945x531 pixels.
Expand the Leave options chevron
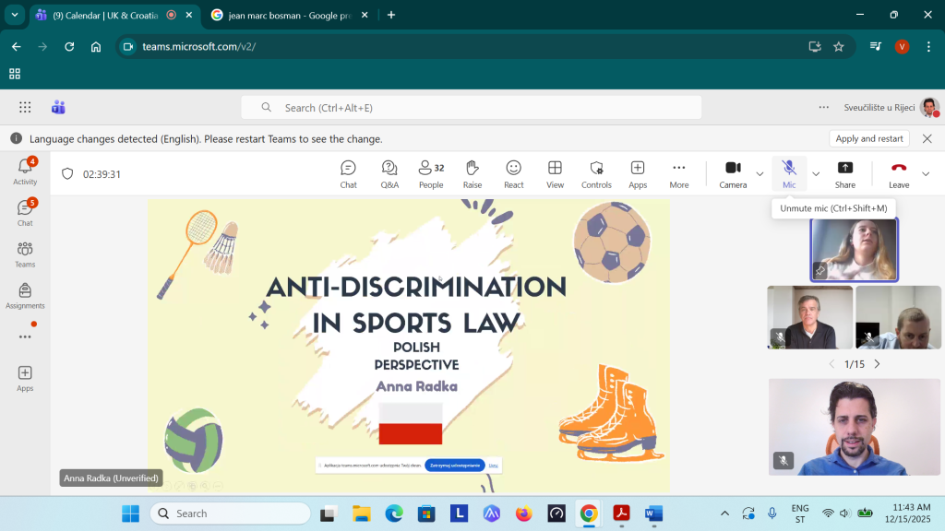click(x=926, y=173)
